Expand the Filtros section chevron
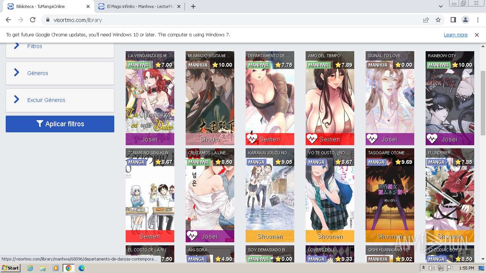 [16, 46]
